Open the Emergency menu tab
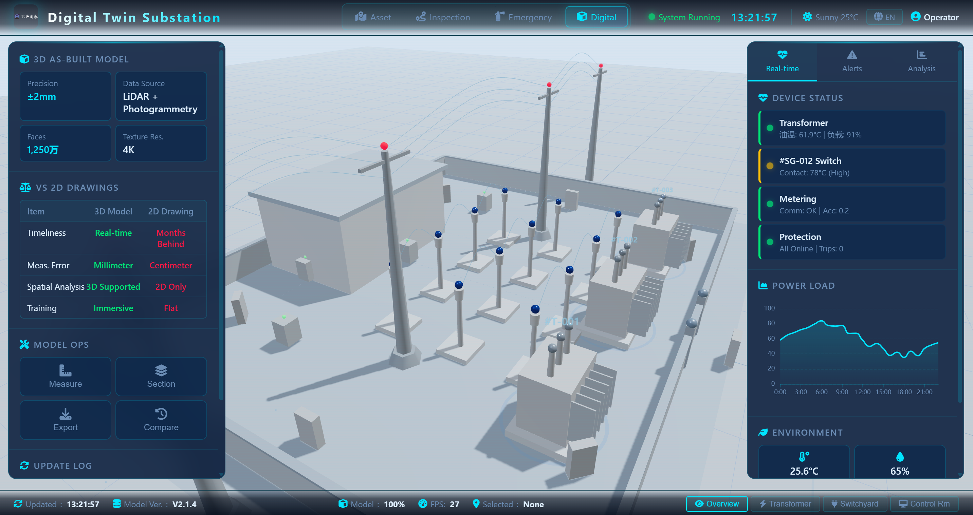 (x=523, y=17)
